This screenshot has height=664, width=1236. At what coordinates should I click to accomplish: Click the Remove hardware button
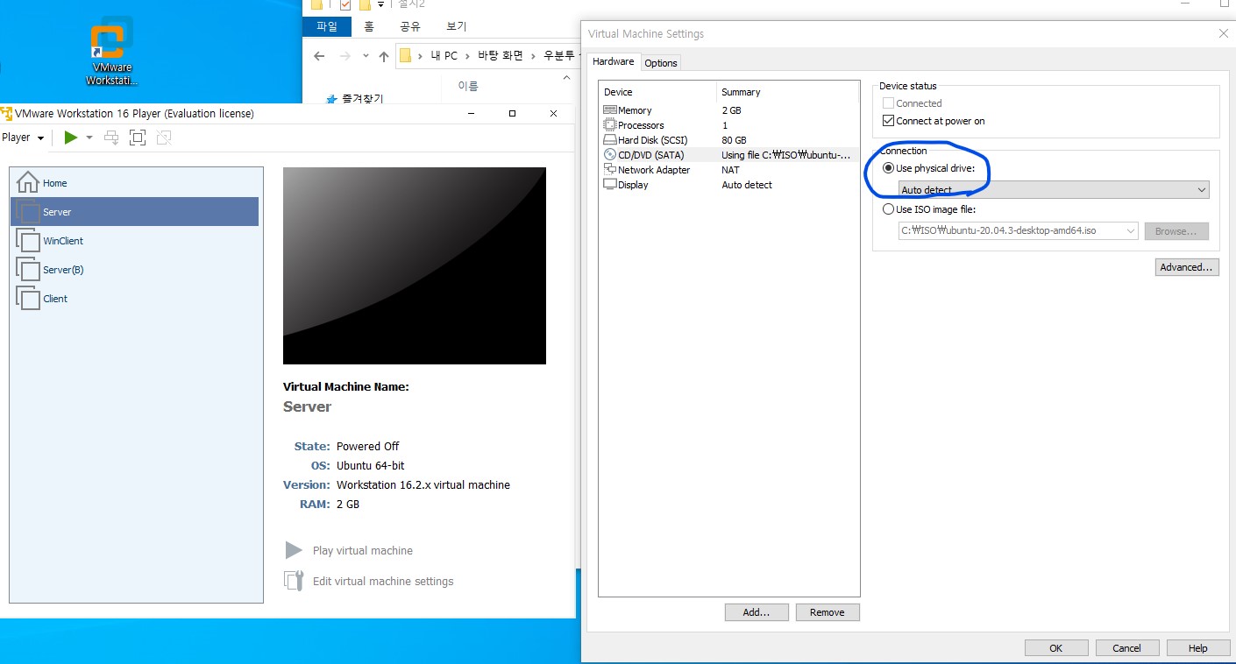[x=828, y=612]
